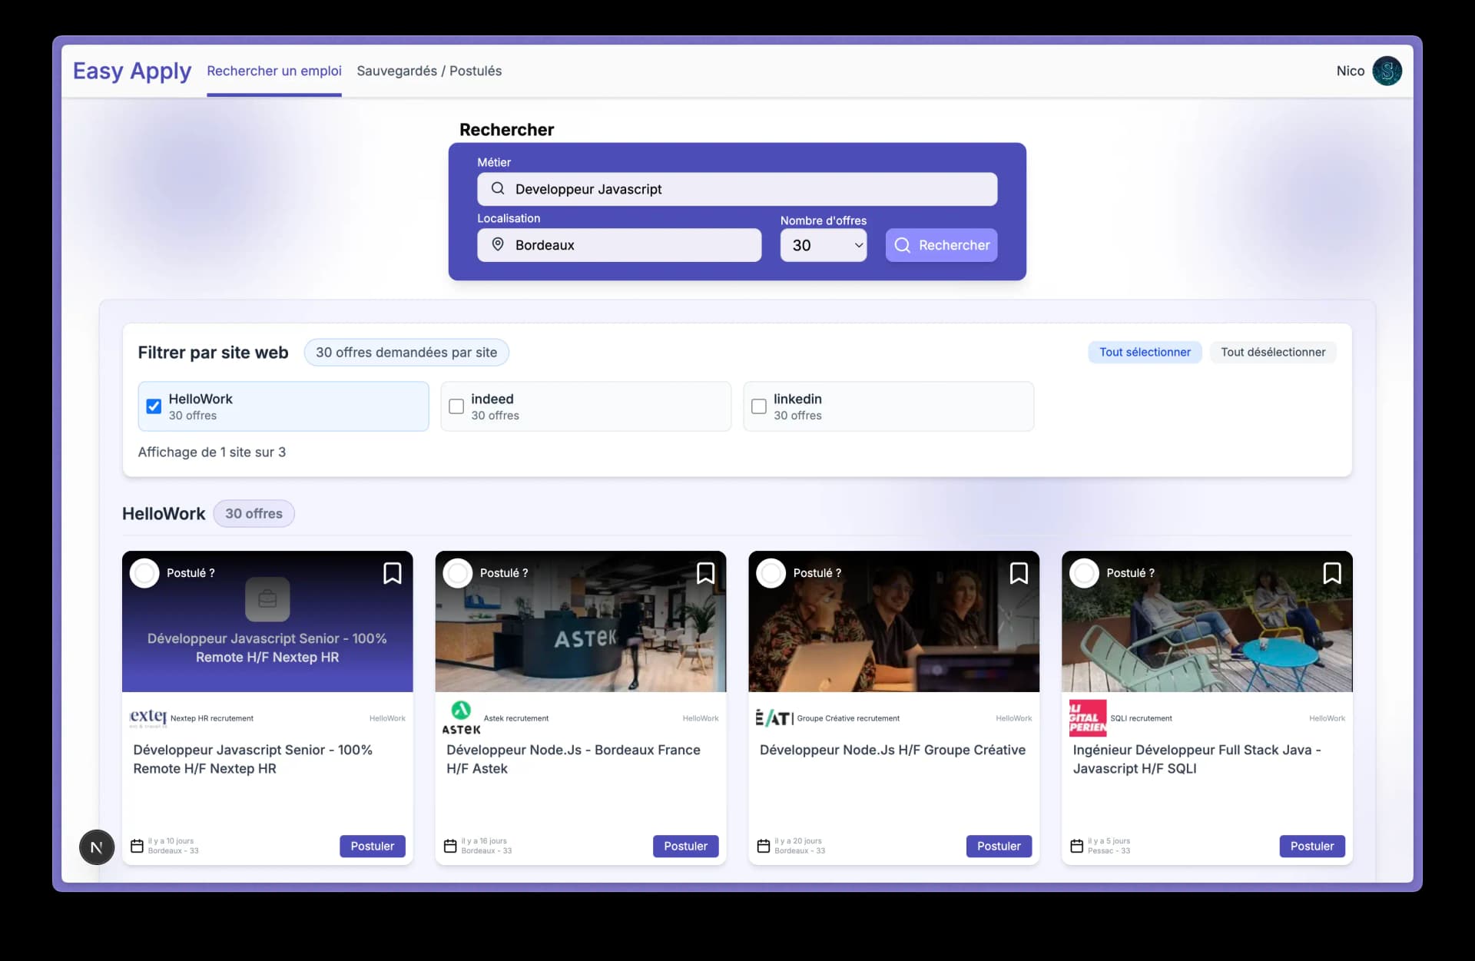This screenshot has height=961, width=1475.
Task: Click bookmark icon on SQLI job card
Action: coord(1332,573)
